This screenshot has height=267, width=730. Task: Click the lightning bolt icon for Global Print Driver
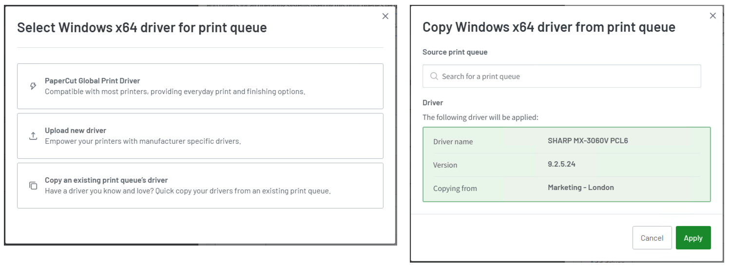(x=33, y=86)
